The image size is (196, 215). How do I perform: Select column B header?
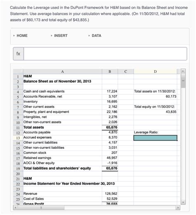click(x=110, y=72)
